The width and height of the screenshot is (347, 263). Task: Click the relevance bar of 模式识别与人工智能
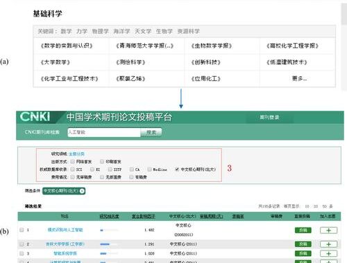click(x=109, y=230)
